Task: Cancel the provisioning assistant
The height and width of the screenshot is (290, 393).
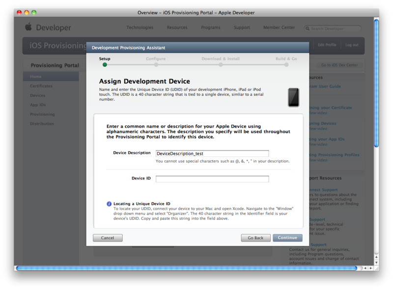Action: click(x=108, y=238)
